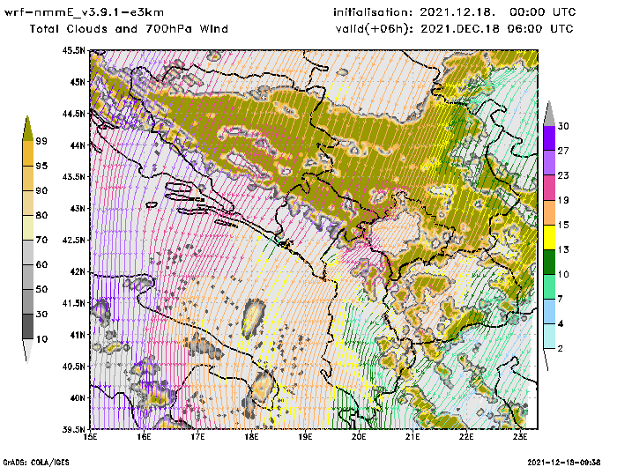Select the '22E' longitude label
The height and width of the screenshot is (467, 617).
click(x=466, y=437)
